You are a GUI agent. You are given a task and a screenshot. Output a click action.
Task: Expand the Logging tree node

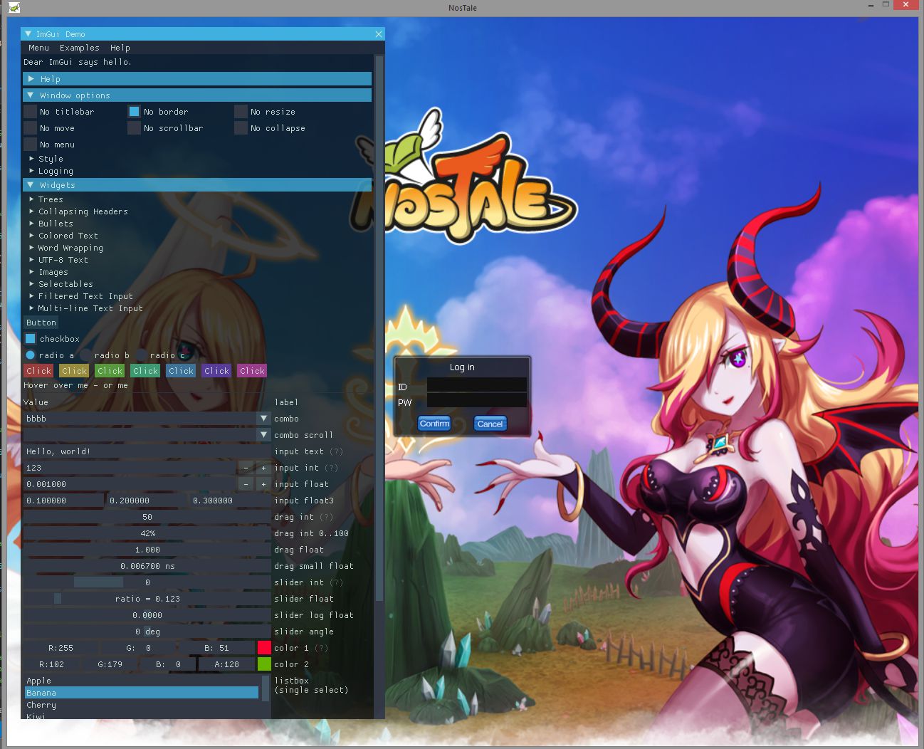point(51,171)
